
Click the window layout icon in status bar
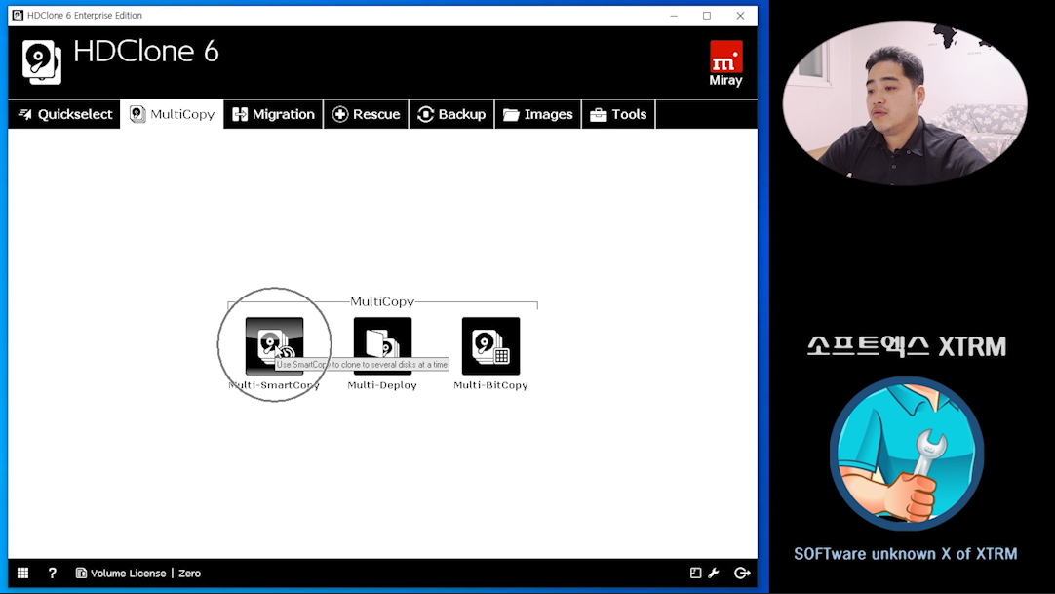pyautogui.click(x=696, y=574)
